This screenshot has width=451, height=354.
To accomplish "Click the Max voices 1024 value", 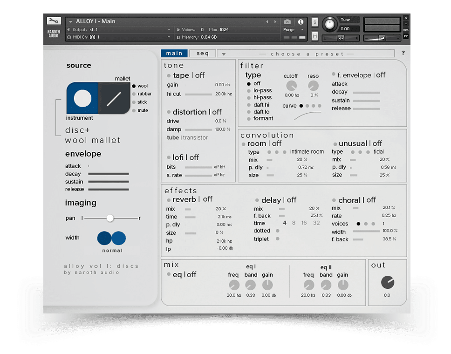I will pyautogui.click(x=224, y=30).
